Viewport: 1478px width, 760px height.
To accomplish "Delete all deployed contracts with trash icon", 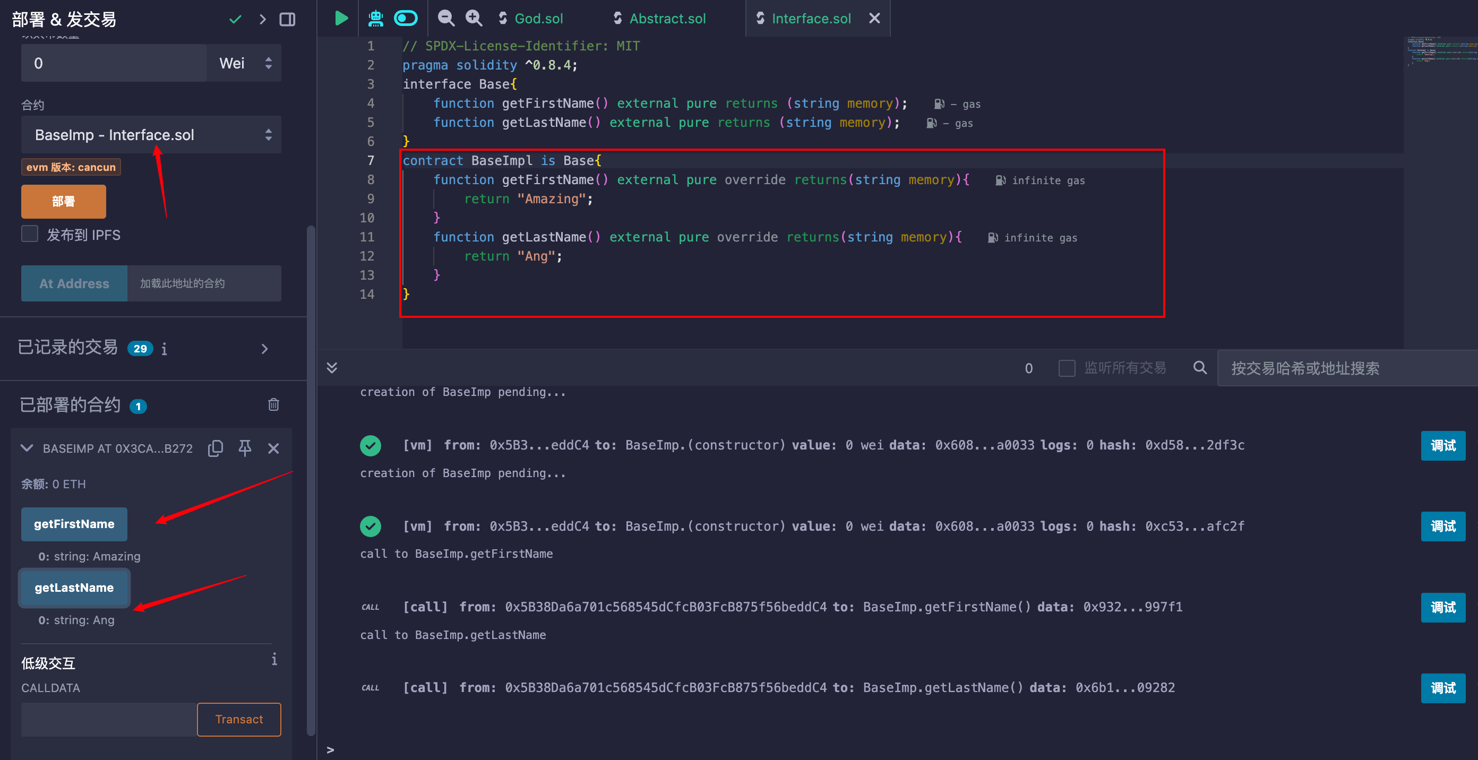I will click(274, 405).
